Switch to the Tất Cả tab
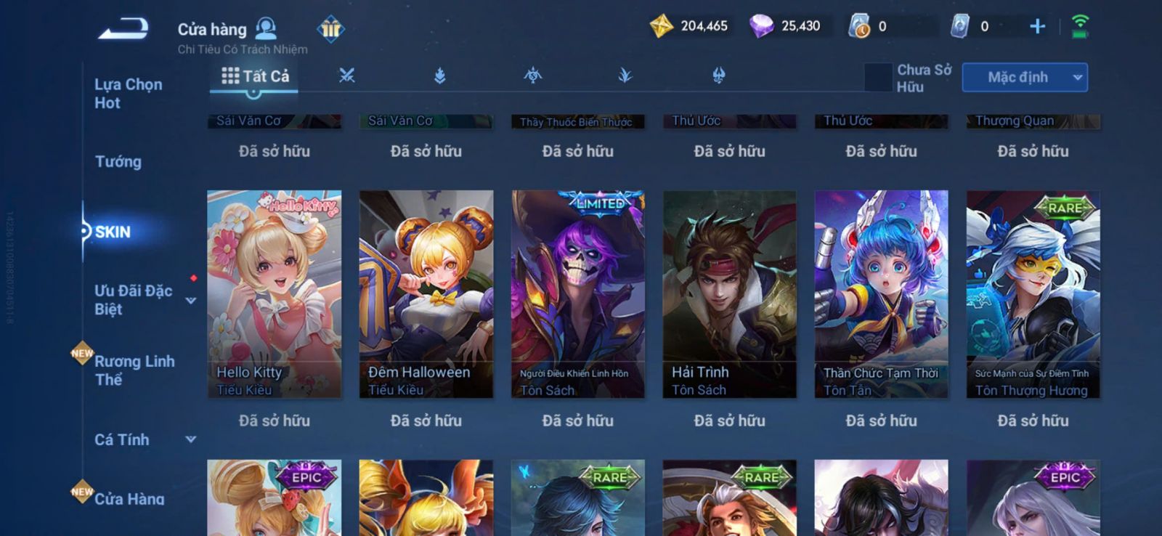 coord(255,76)
